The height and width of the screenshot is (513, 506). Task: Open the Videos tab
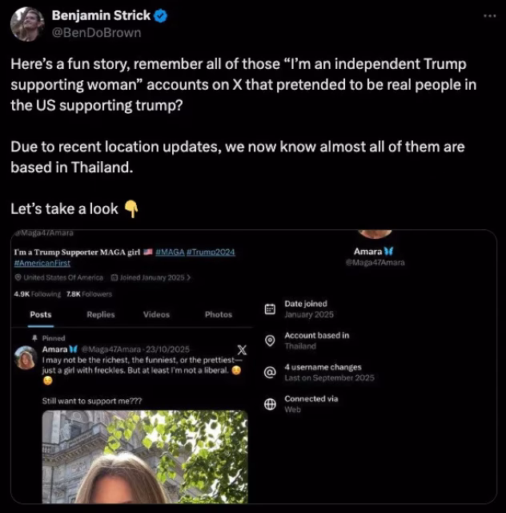(x=156, y=314)
